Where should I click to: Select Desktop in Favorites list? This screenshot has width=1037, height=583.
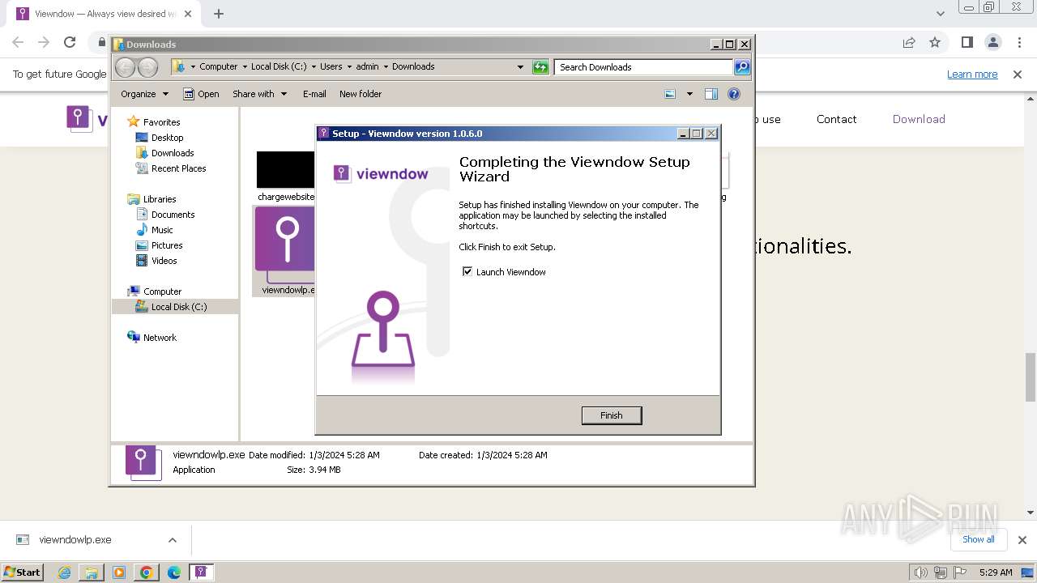(x=167, y=138)
